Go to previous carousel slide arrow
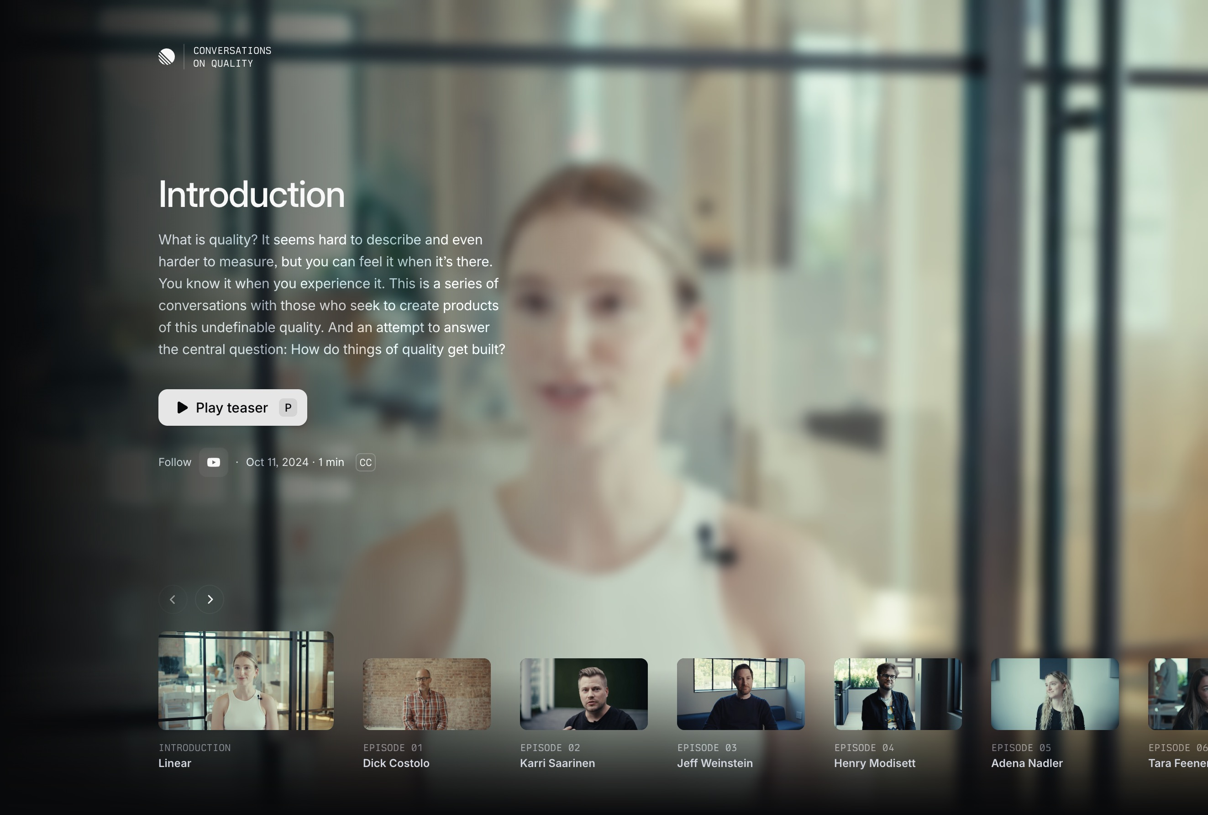 pos(173,599)
